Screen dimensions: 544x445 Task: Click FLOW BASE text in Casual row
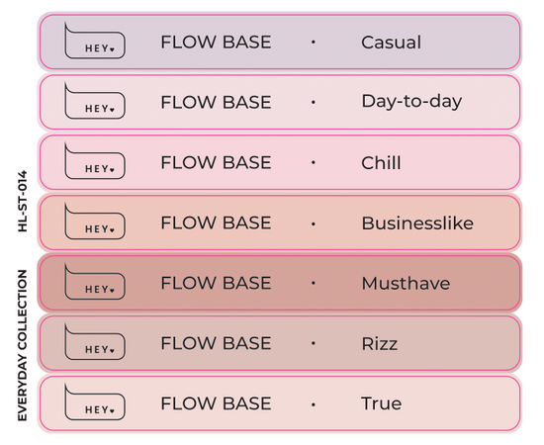click(x=216, y=42)
